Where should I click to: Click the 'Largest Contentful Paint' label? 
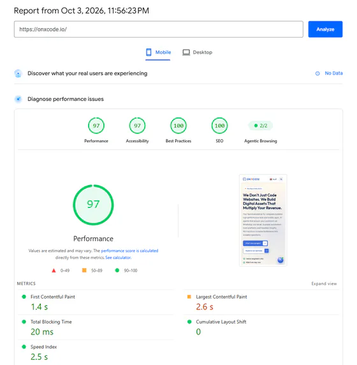(221, 297)
